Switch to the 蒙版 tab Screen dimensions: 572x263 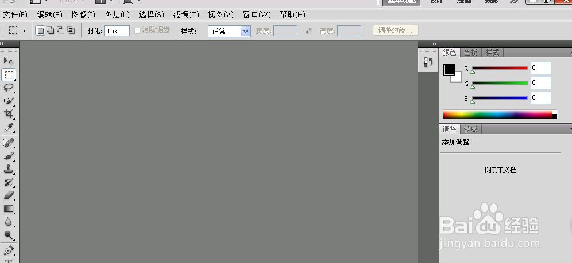point(470,129)
